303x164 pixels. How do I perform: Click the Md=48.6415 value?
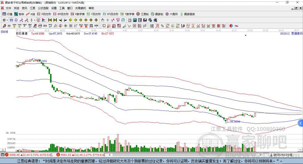coord(73,33)
